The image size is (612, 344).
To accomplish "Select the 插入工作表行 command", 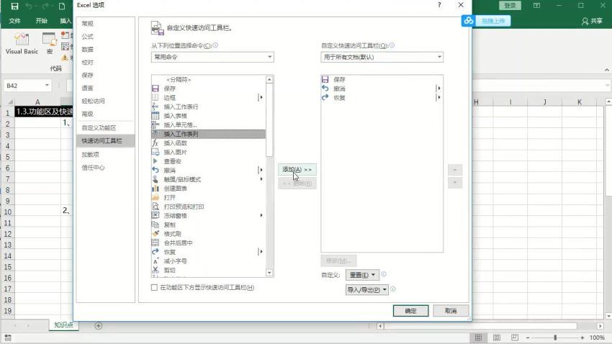I will 208,107.
